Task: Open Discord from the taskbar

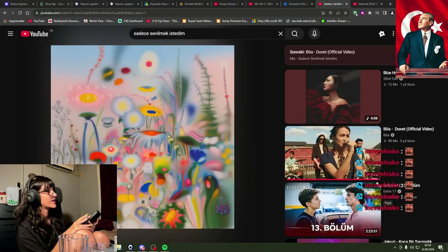Action: [x=142, y=247]
